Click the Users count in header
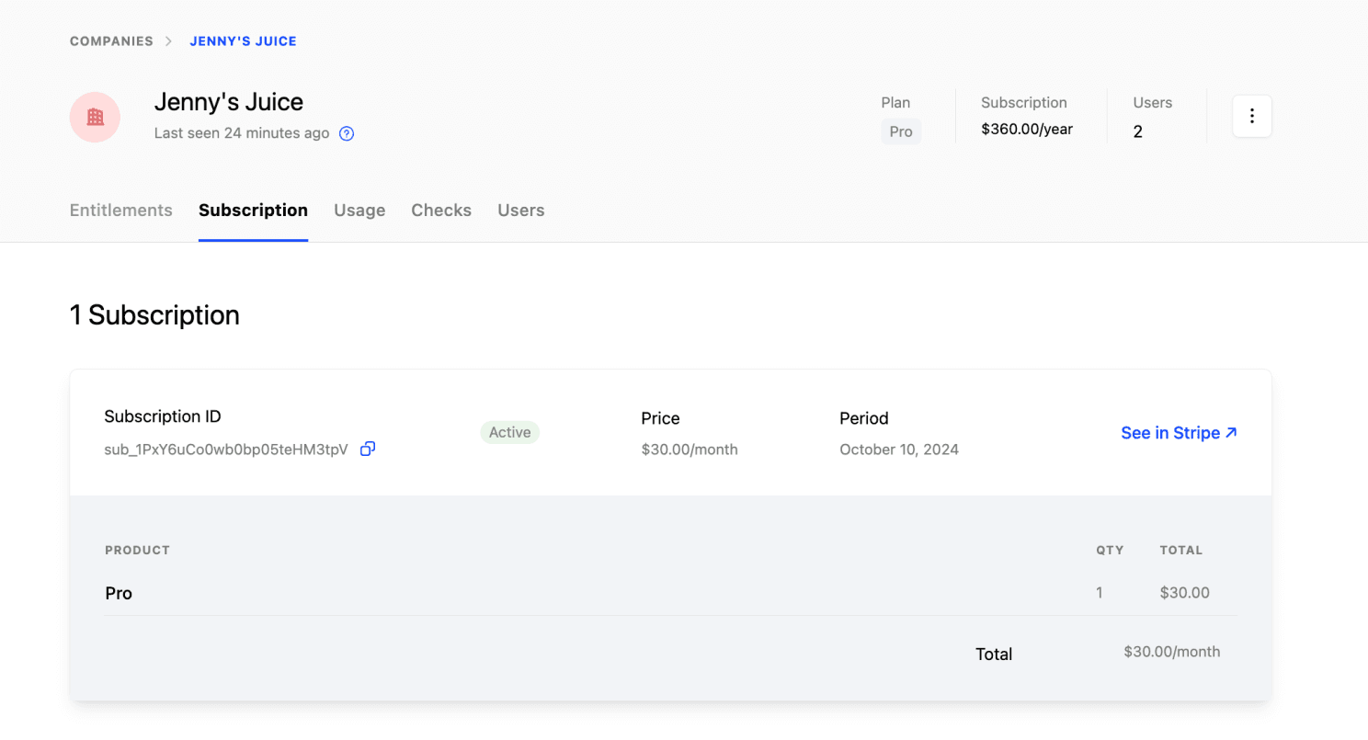1368x740 pixels. click(x=1138, y=131)
